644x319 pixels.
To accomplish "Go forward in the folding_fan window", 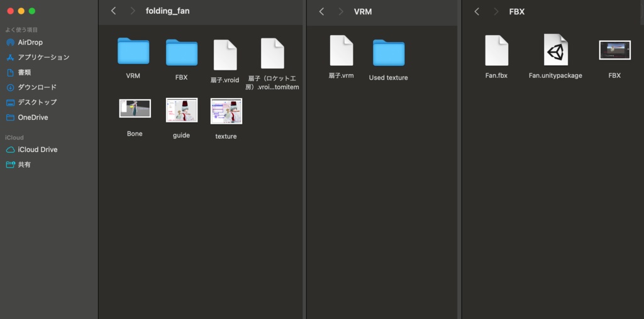I will point(132,11).
